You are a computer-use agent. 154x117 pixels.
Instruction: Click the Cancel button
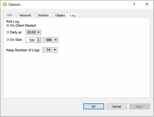(117, 107)
